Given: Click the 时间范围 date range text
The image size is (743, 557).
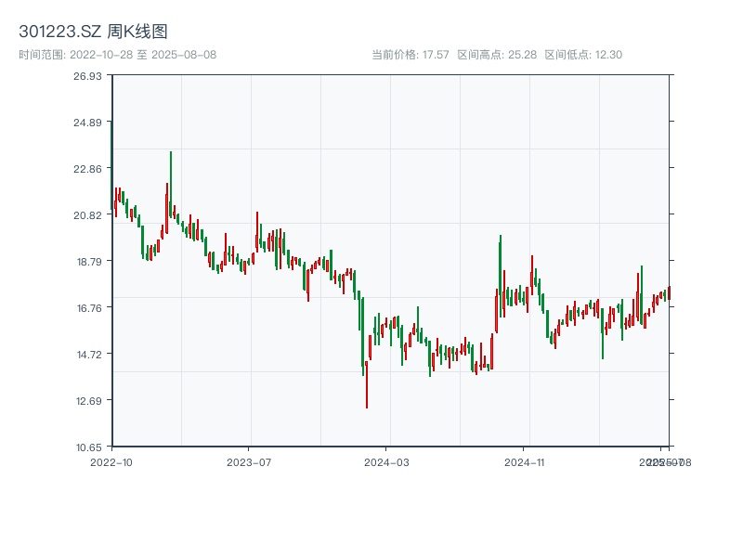Looking at the screenshot, I should point(118,55).
